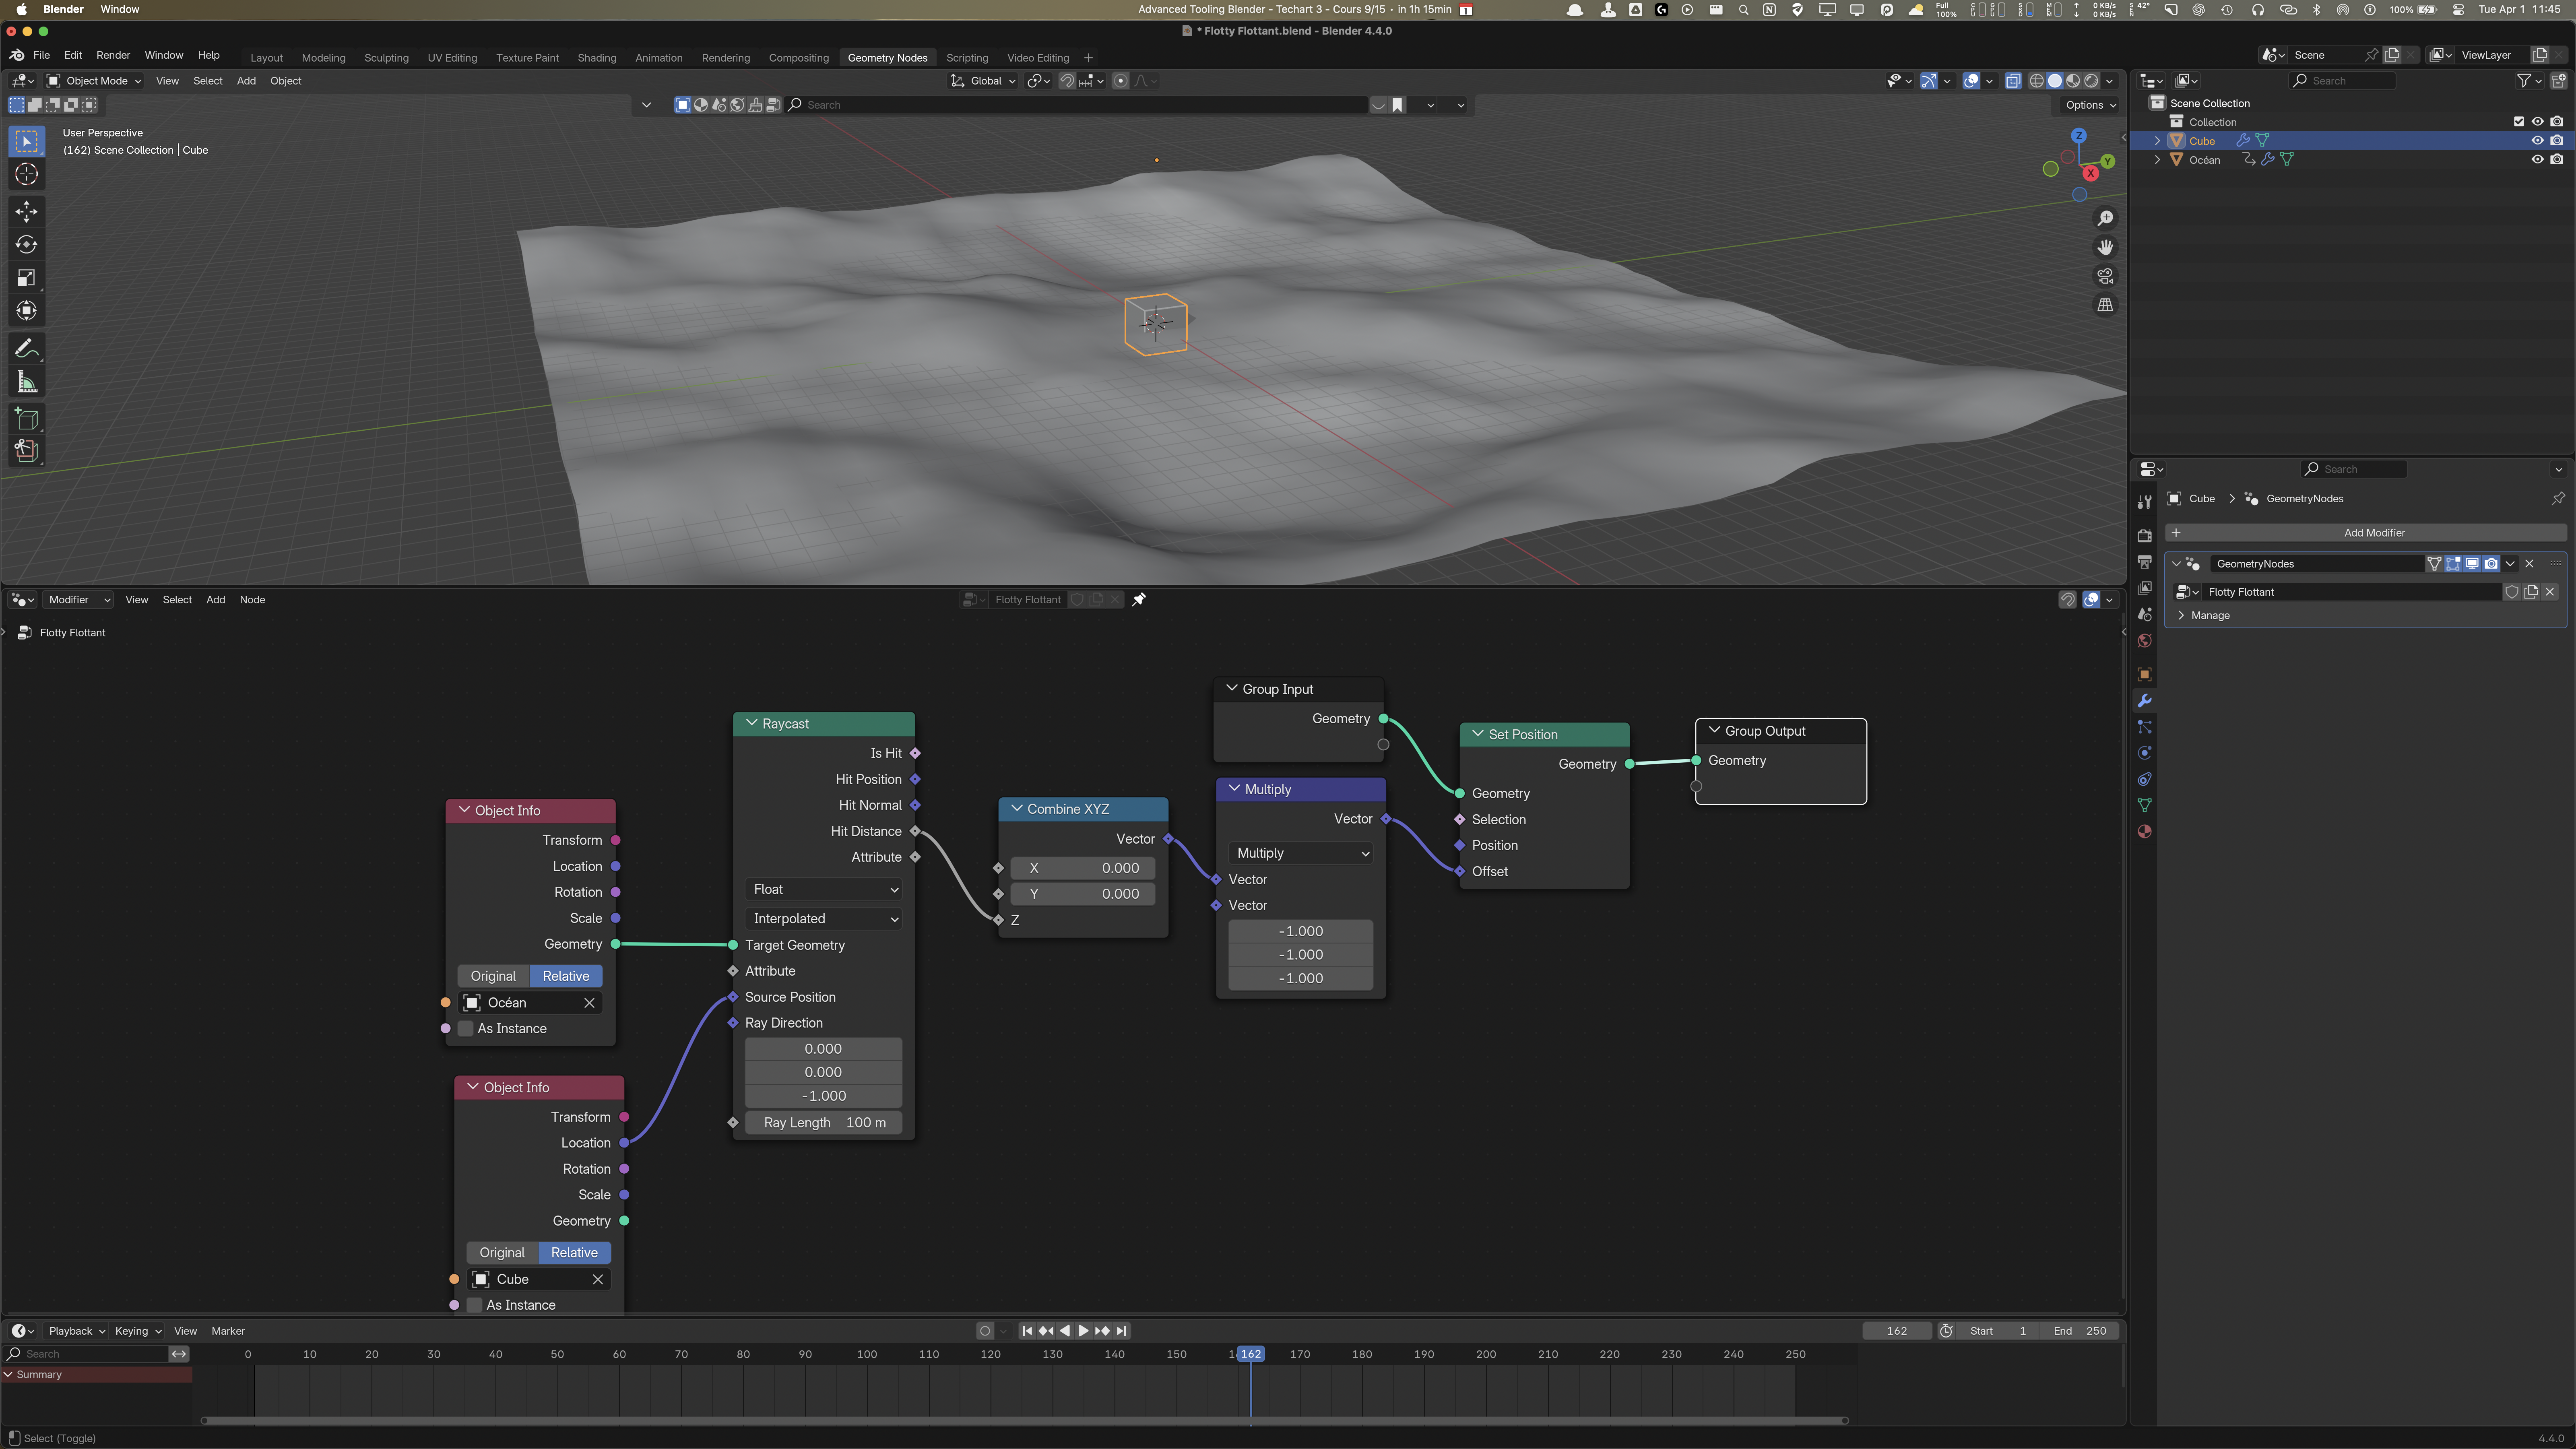The height and width of the screenshot is (1449, 2576).
Task: Open the Render properties tab
Action: click(2144, 536)
